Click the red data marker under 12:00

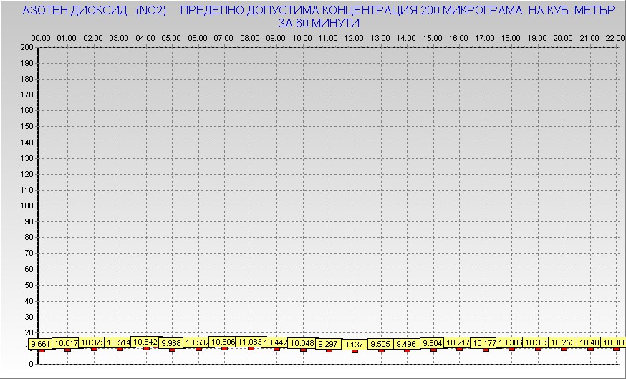tap(355, 351)
